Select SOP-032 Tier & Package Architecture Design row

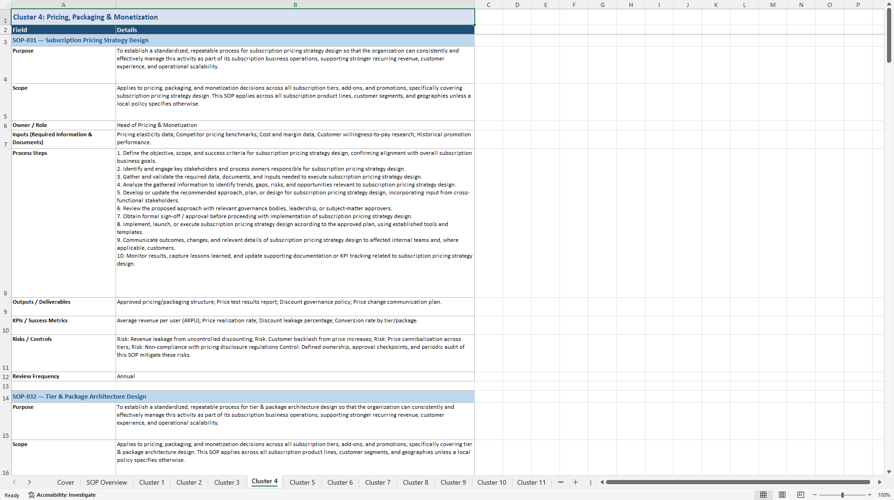(243, 397)
